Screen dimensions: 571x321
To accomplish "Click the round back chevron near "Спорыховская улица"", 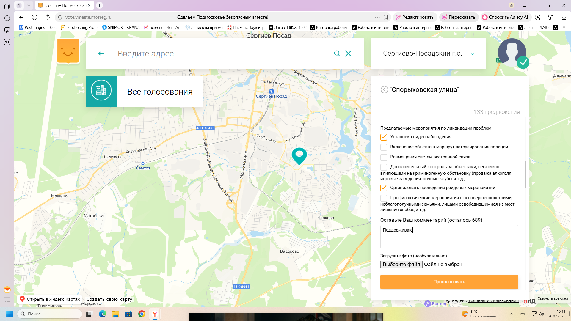I will click(384, 90).
